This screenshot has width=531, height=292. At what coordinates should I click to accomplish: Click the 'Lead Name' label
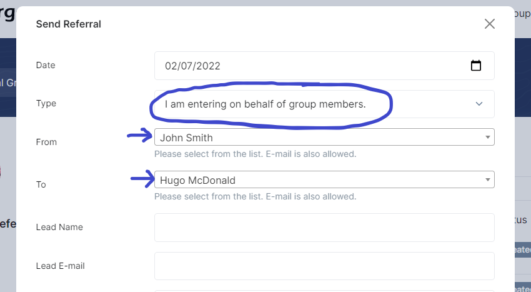coord(59,227)
